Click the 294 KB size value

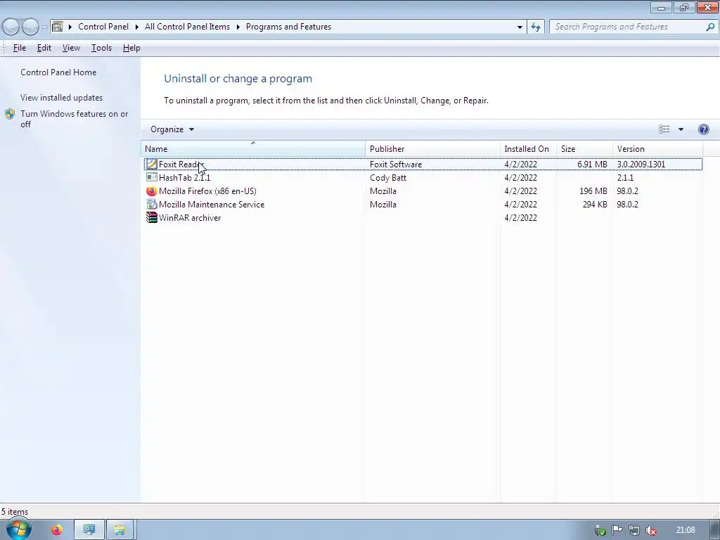tap(595, 205)
